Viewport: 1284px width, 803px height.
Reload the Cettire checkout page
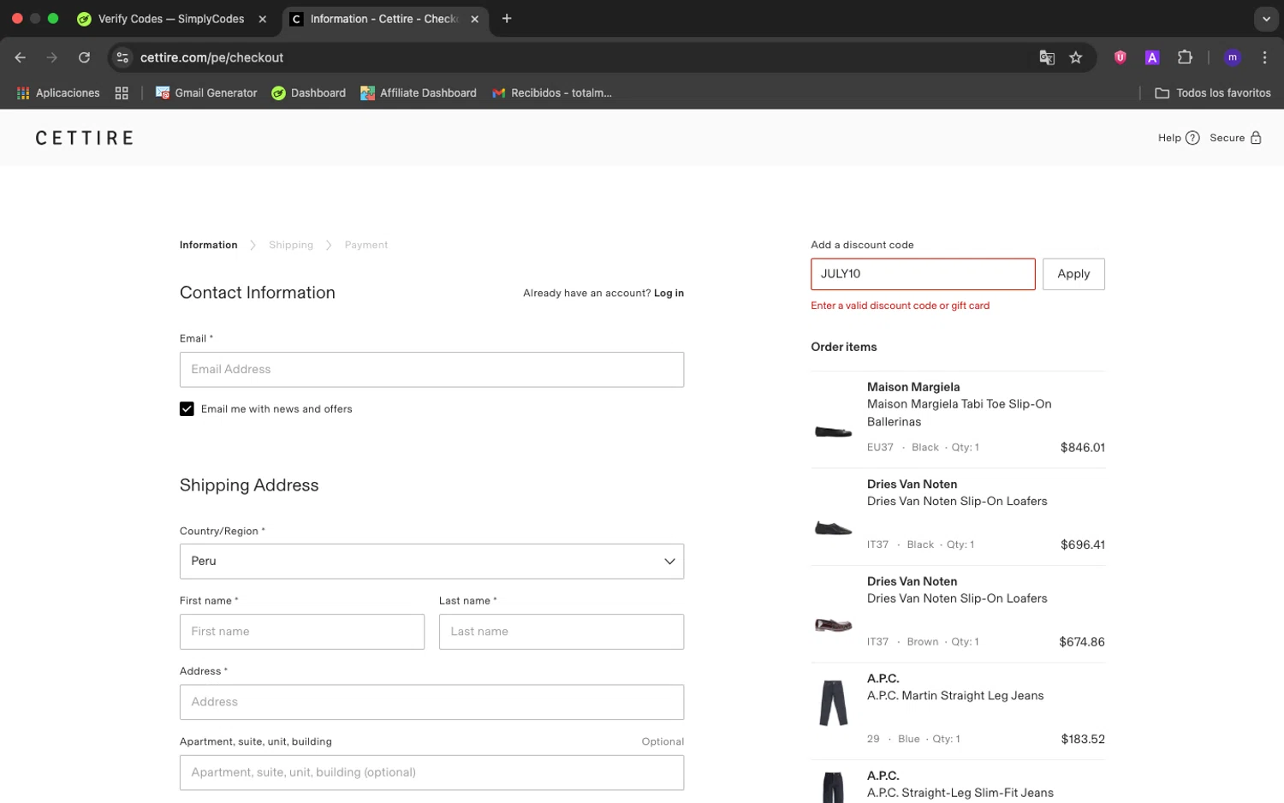pyautogui.click(x=84, y=57)
